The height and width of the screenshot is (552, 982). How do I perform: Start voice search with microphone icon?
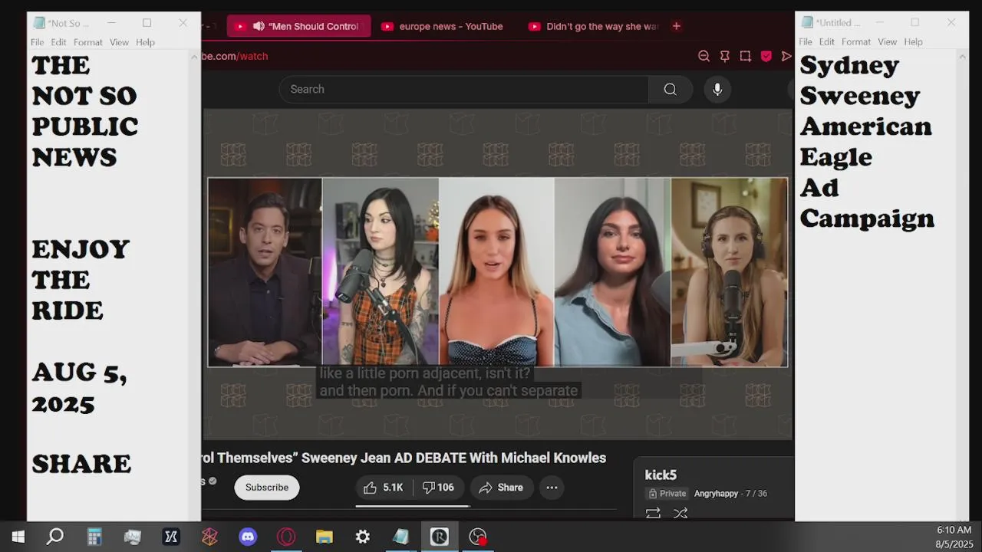click(x=717, y=89)
